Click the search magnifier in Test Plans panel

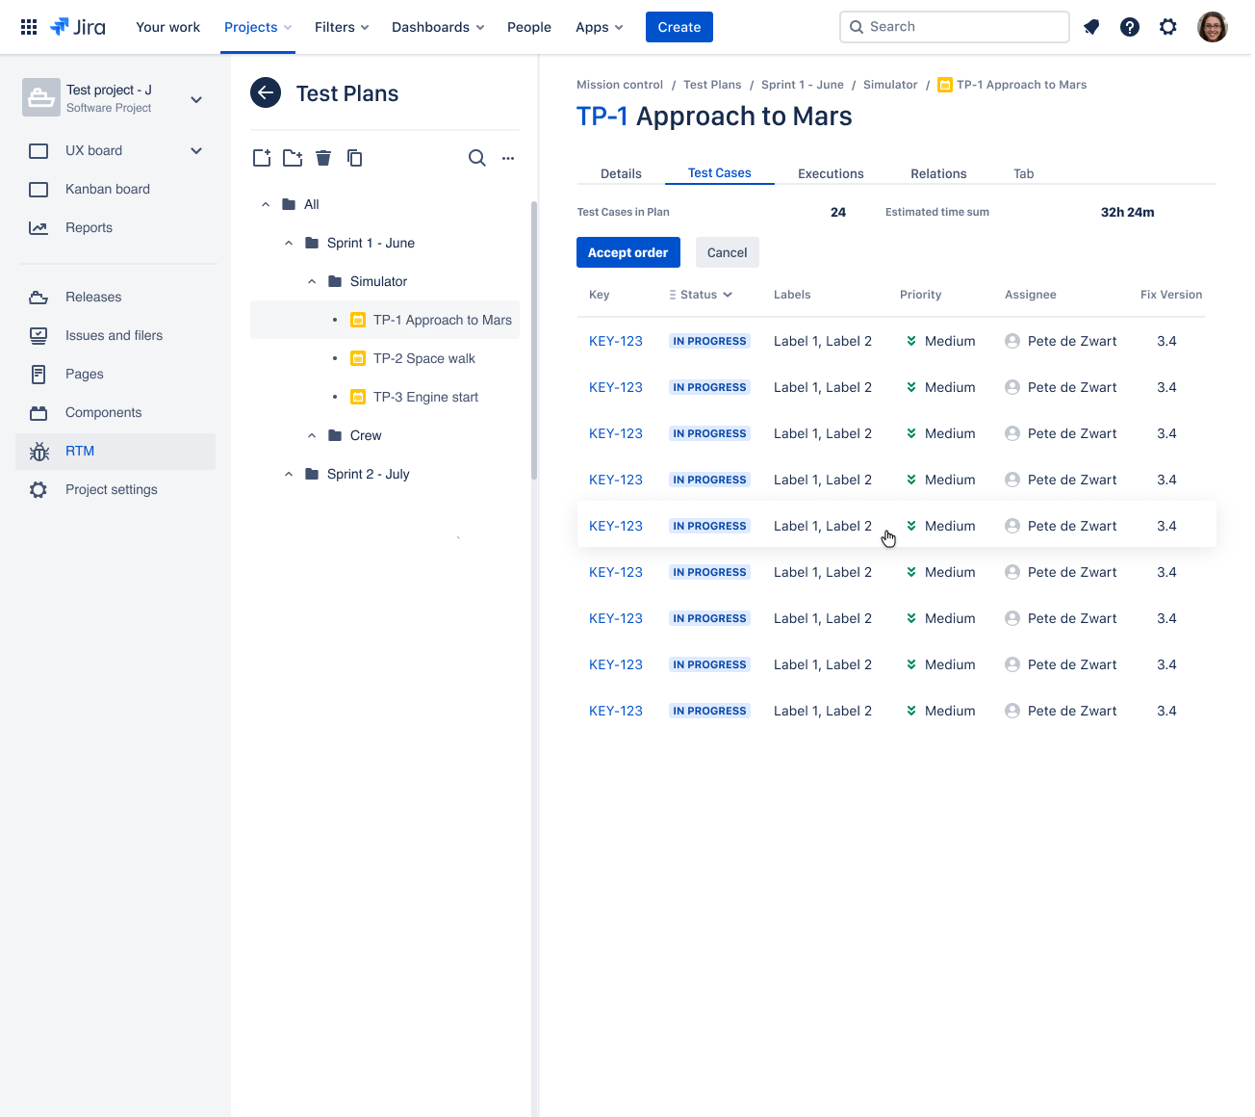[x=476, y=158]
